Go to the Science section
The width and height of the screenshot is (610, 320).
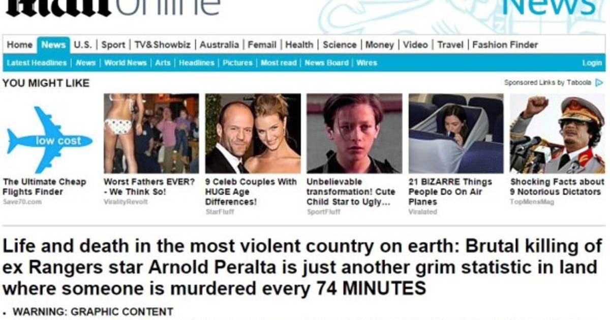pyautogui.click(x=340, y=45)
